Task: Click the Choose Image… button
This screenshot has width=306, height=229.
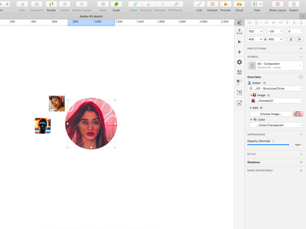Action: 270,114
